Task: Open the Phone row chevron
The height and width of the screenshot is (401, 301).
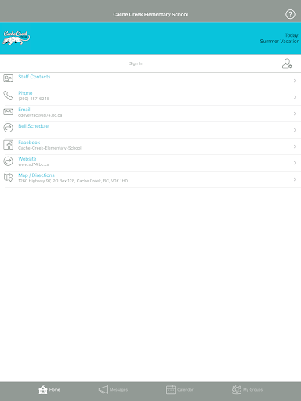Action: (295, 97)
